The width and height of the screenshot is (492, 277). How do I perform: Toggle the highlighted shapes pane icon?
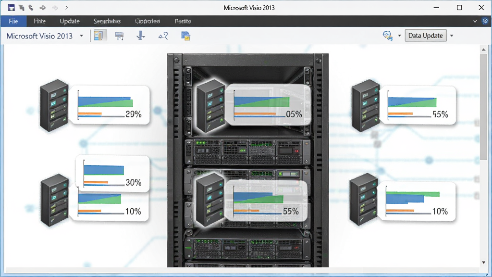click(x=99, y=36)
